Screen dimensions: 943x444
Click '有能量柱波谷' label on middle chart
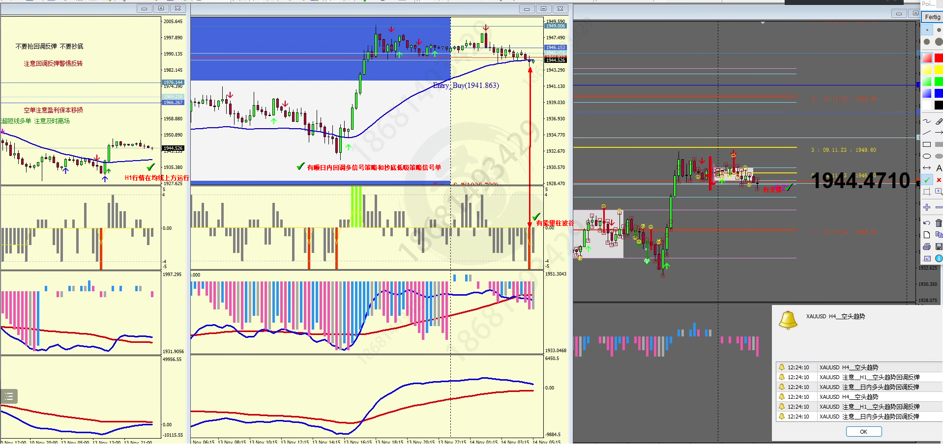pyautogui.click(x=555, y=223)
